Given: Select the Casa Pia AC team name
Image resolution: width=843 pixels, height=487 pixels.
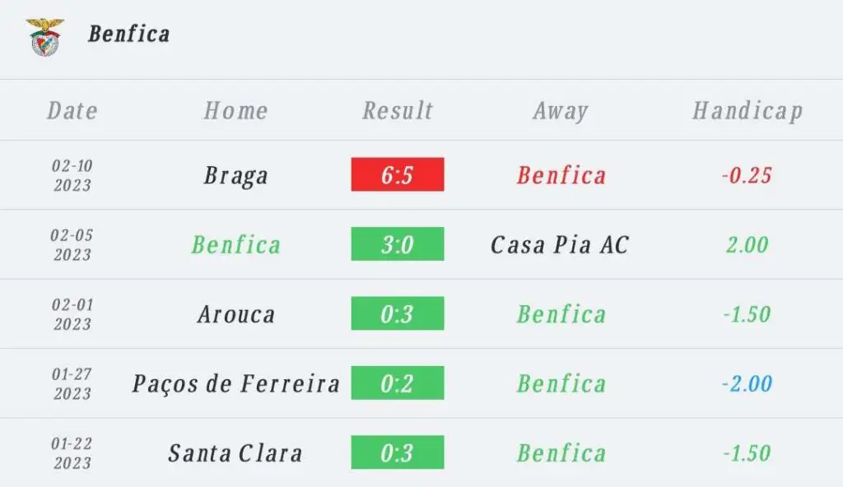Looking at the screenshot, I should pyautogui.click(x=560, y=245).
